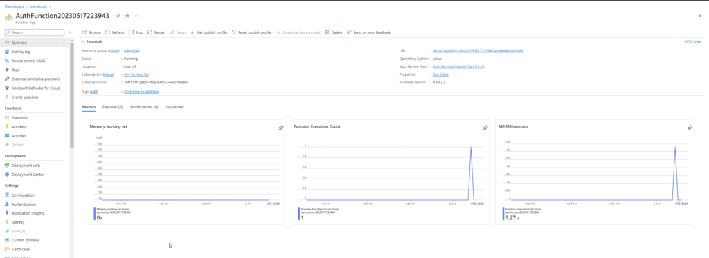Open Activity log icon in sidebar
This screenshot has width=709, height=258.
[7, 52]
